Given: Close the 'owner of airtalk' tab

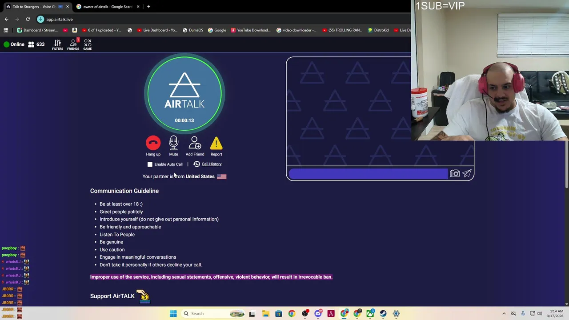Looking at the screenshot, I should pos(138,7).
